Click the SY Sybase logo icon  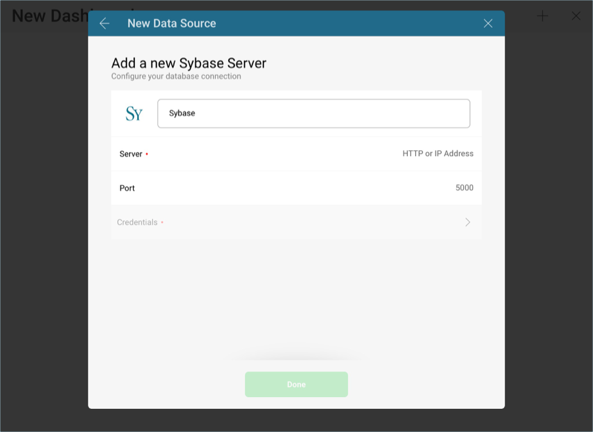tap(134, 114)
